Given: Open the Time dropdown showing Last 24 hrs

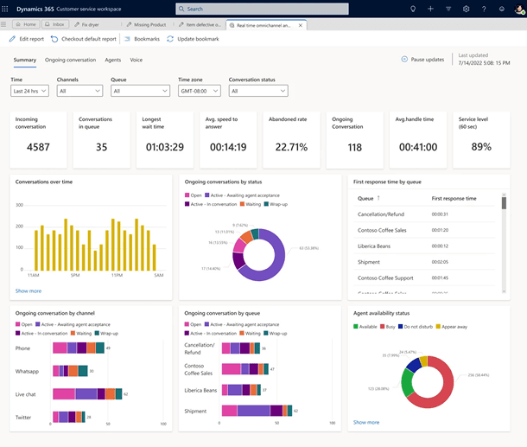Looking at the screenshot, I should [x=30, y=91].
